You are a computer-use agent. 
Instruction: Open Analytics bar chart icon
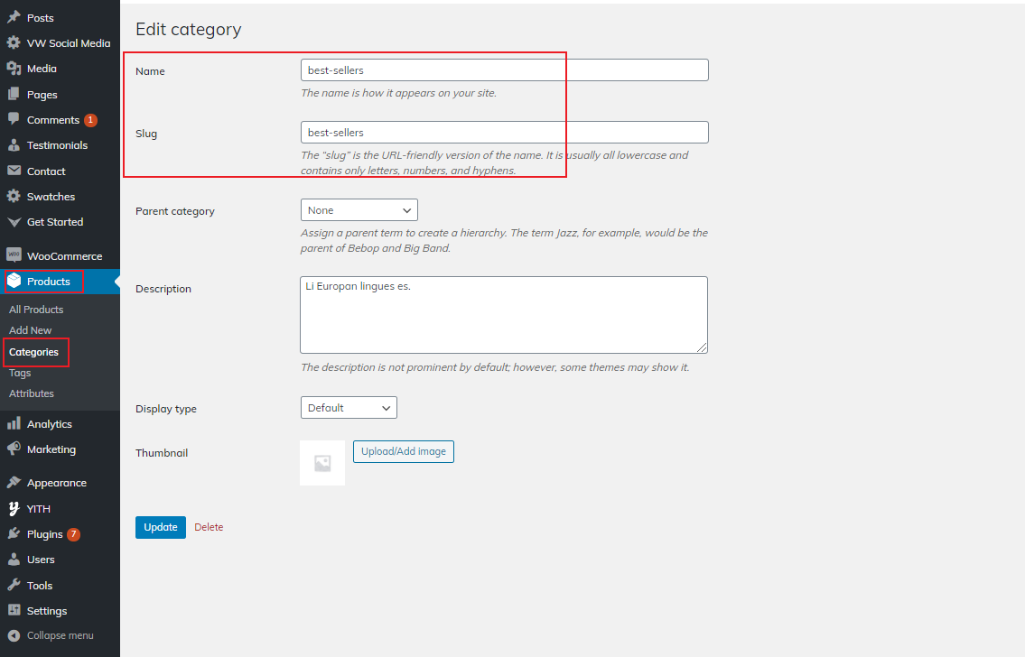click(x=14, y=423)
